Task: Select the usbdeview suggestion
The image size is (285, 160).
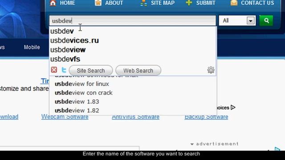Action: click(x=68, y=50)
